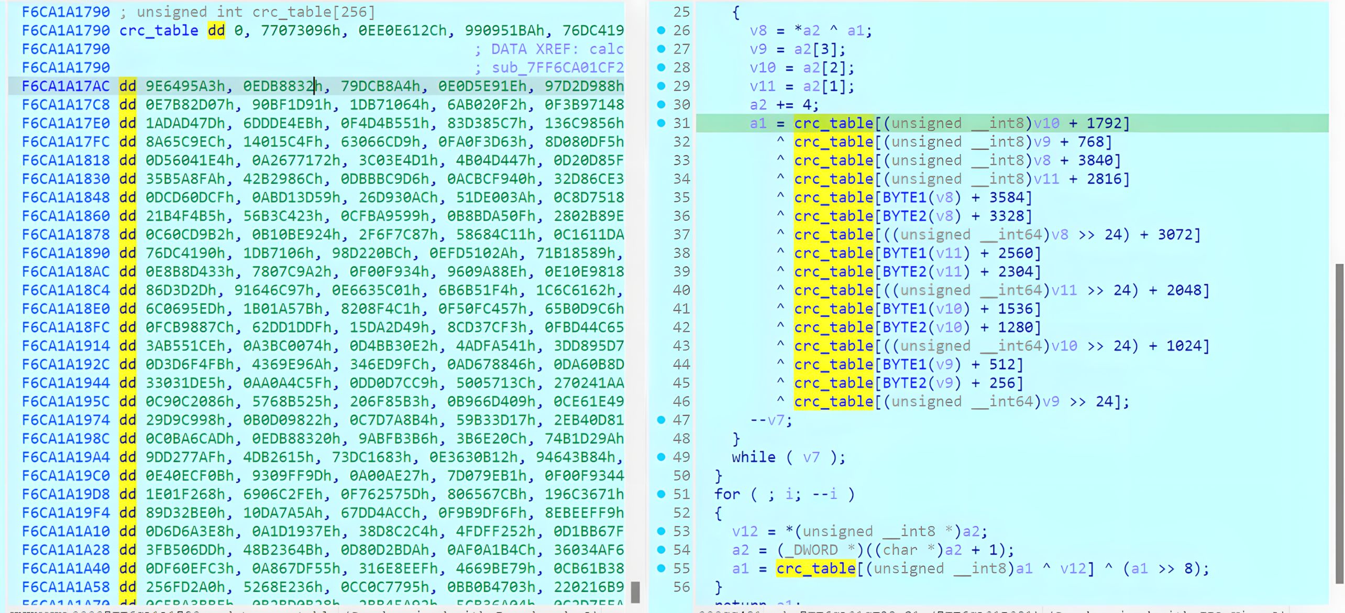Select the value 0EDB88320h in disassembly

(x=296, y=439)
